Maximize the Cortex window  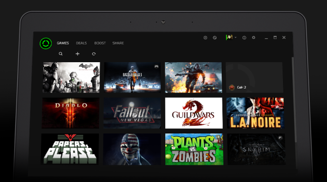tap(275, 38)
